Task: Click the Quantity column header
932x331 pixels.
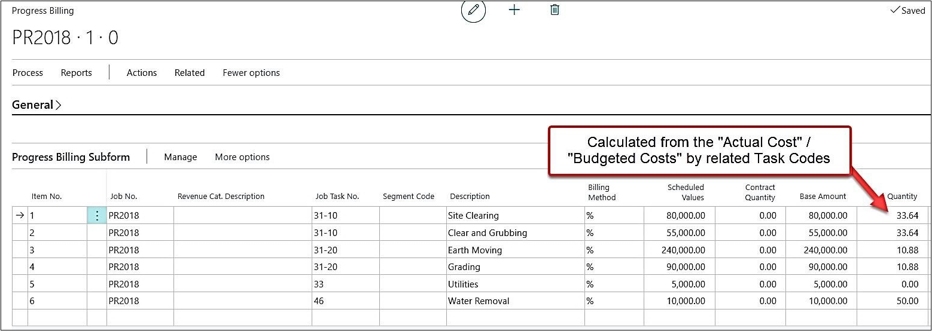Action: pos(901,197)
